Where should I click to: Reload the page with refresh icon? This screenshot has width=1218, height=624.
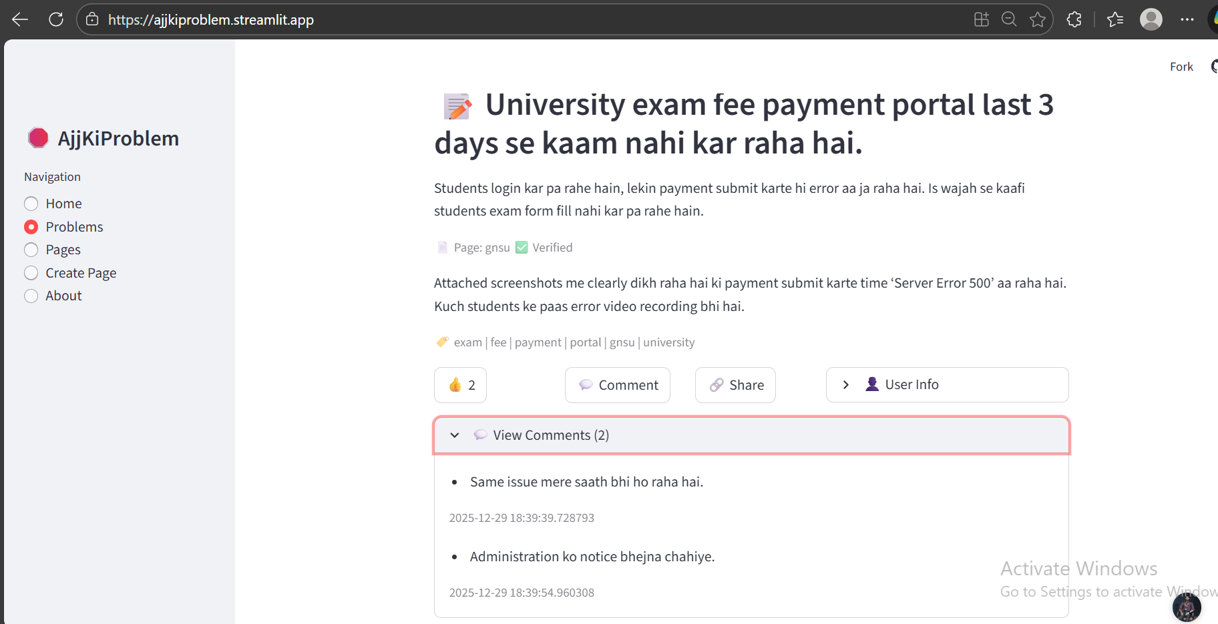(56, 19)
